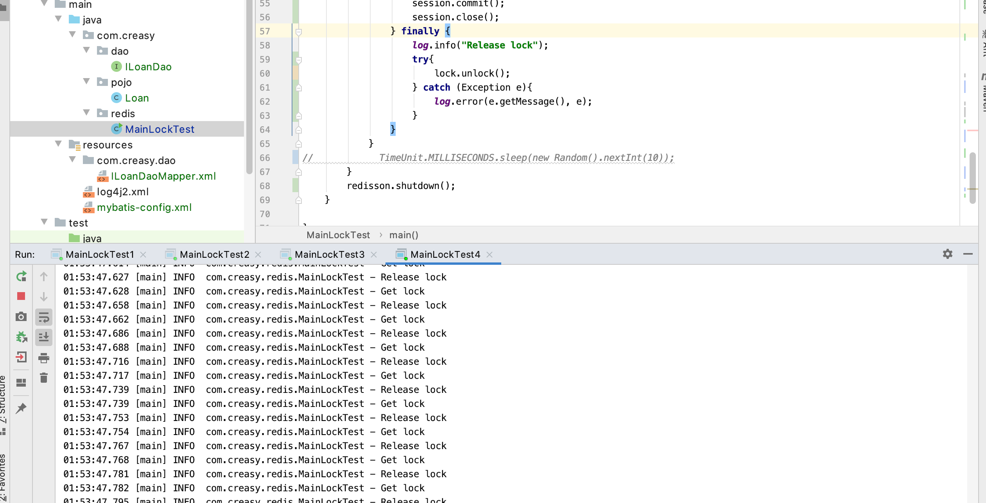
Task: Collapse the redis package folder
Action: (x=87, y=113)
